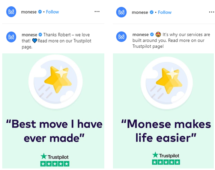Screen dimensions: 215x170
Task: Click the Trustpilot logo in right image
Action: click(x=165, y=155)
